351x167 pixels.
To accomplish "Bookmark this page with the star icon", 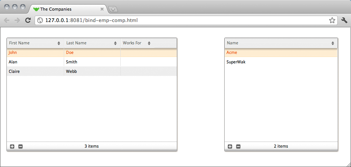I will pyautogui.click(x=332, y=20).
